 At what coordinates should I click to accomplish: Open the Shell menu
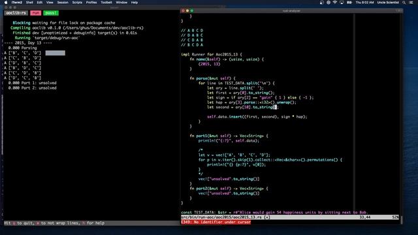pos(29,3)
